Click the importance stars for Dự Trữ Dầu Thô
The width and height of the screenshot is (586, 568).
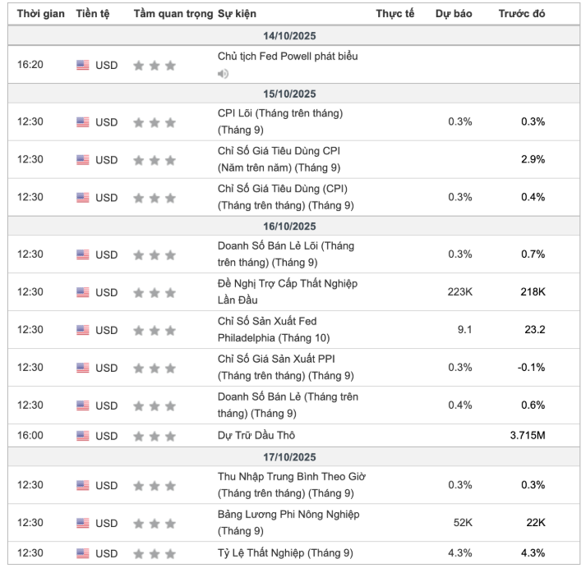click(x=155, y=436)
